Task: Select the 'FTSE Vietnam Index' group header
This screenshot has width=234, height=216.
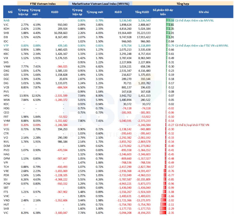Action: 43,4
